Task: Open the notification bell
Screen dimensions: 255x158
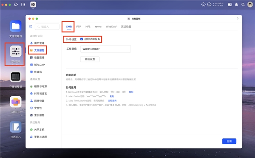Action: [237, 5]
